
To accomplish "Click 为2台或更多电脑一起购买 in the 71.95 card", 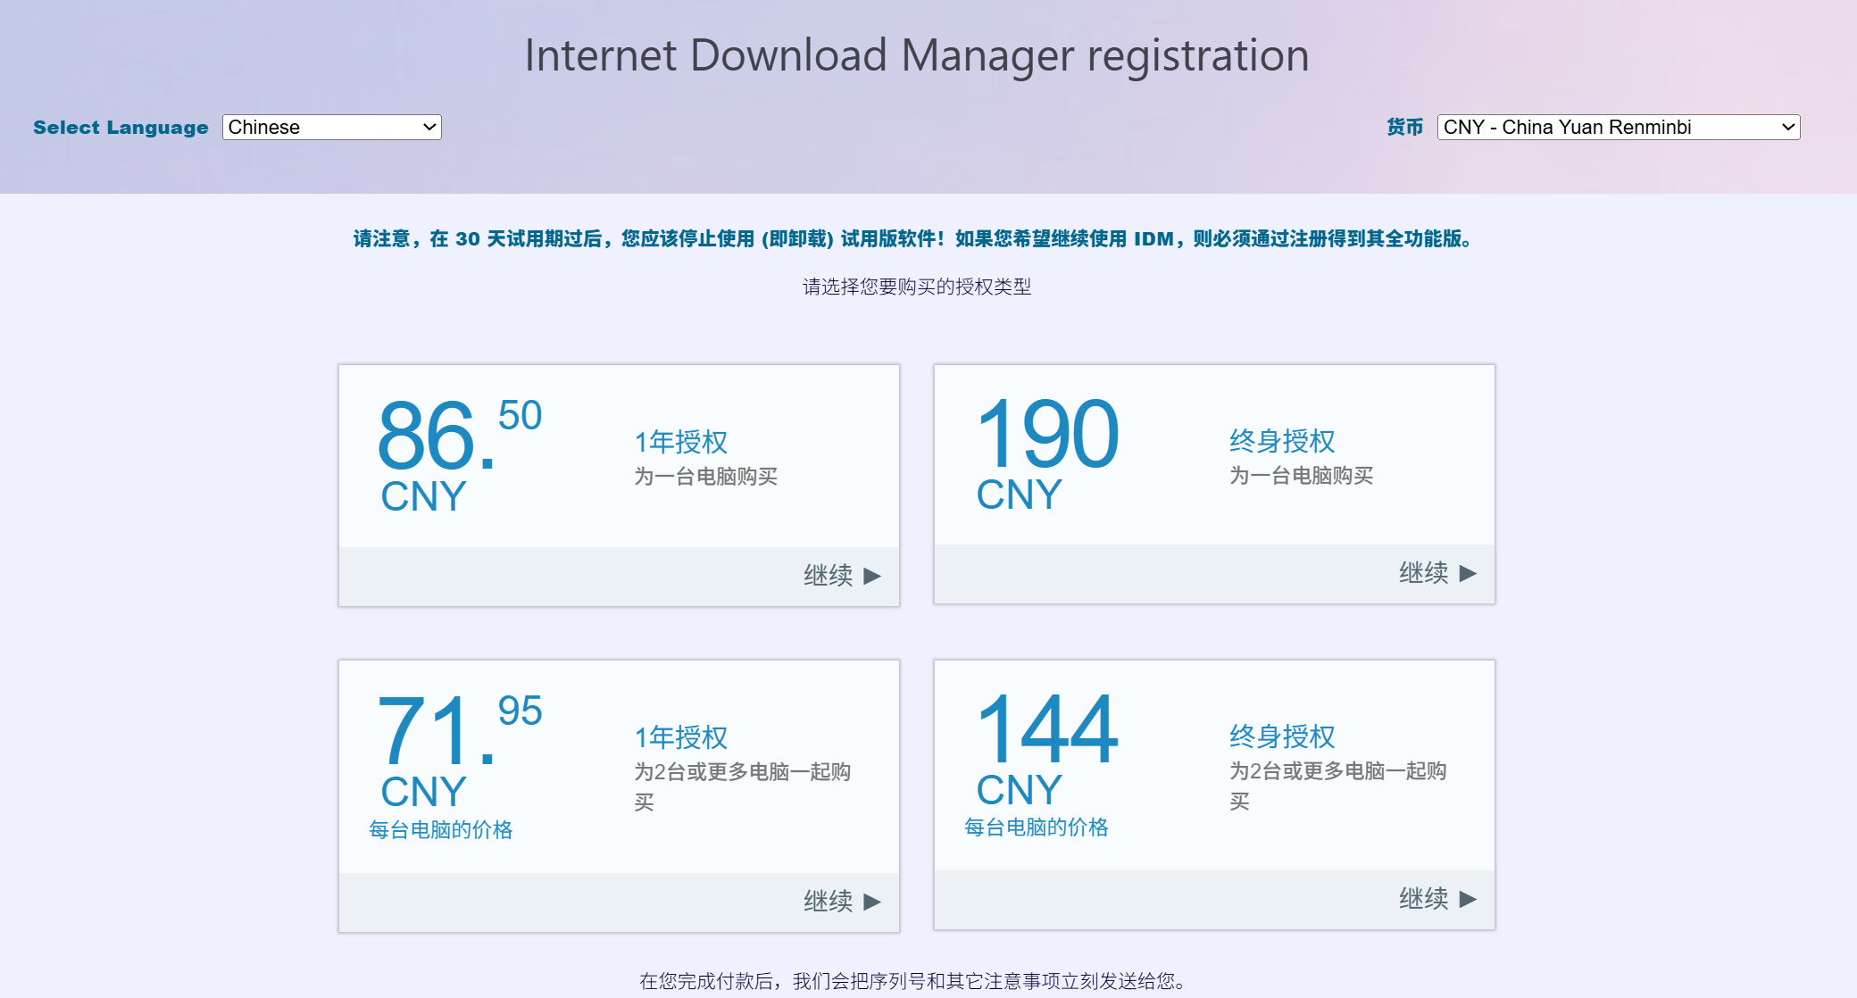I will [x=742, y=786].
